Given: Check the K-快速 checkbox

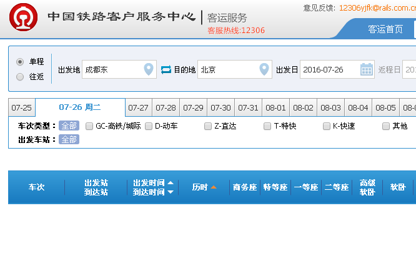Looking at the screenshot, I should (x=327, y=126).
